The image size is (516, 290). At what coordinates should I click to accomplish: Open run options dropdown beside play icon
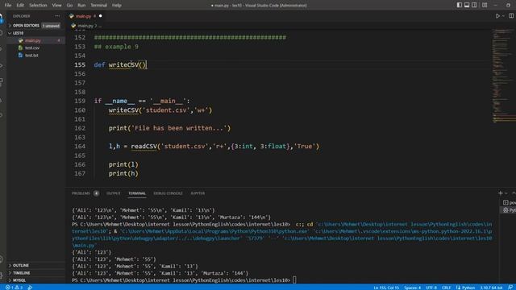503,16
